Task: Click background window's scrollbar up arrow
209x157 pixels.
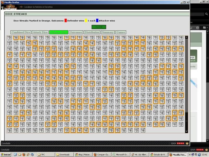Action: [207, 32]
